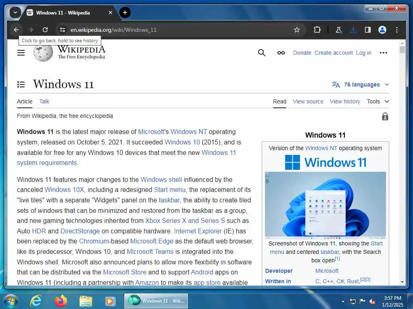Open a new browser tab
Image resolution: width=413 pixels, height=309 pixels.
coord(125,12)
